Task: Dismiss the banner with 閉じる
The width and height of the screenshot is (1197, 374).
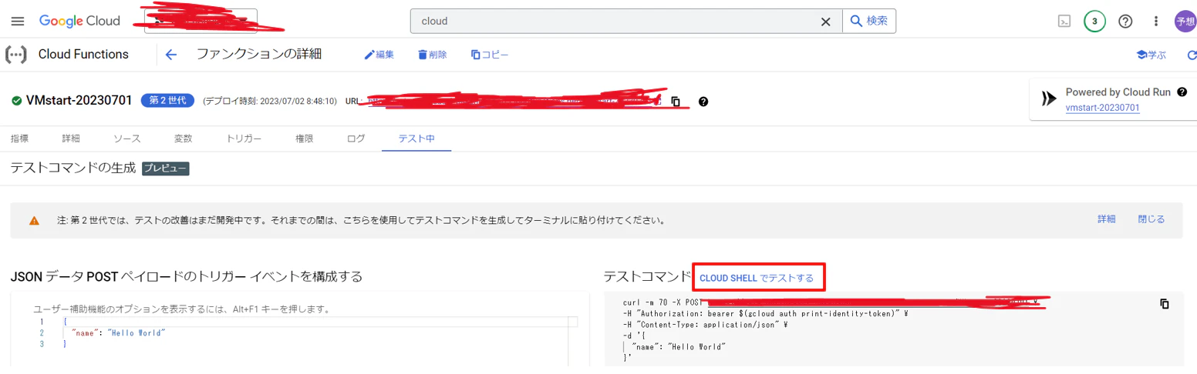Action: [x=1151, y=219]
